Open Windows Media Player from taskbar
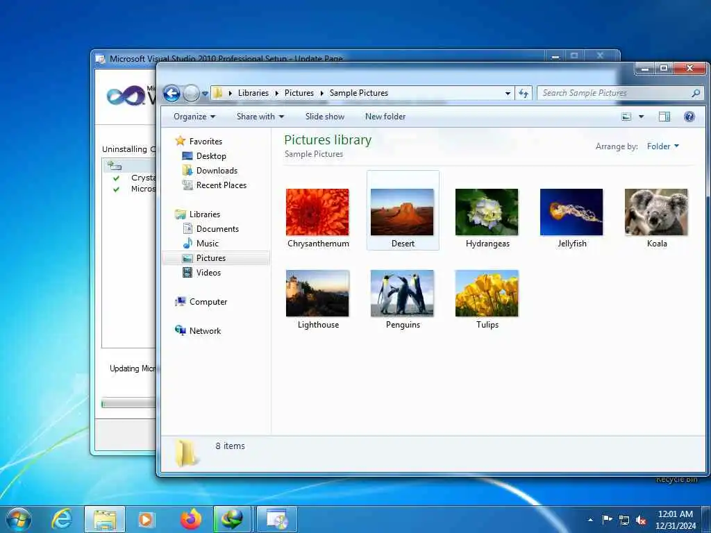The height and width of the screenshot is (533, 711). (x=147, y=519)
